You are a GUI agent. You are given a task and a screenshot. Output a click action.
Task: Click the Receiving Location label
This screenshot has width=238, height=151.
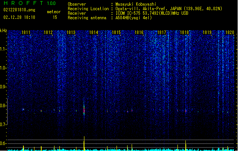[x=88, y=9]
